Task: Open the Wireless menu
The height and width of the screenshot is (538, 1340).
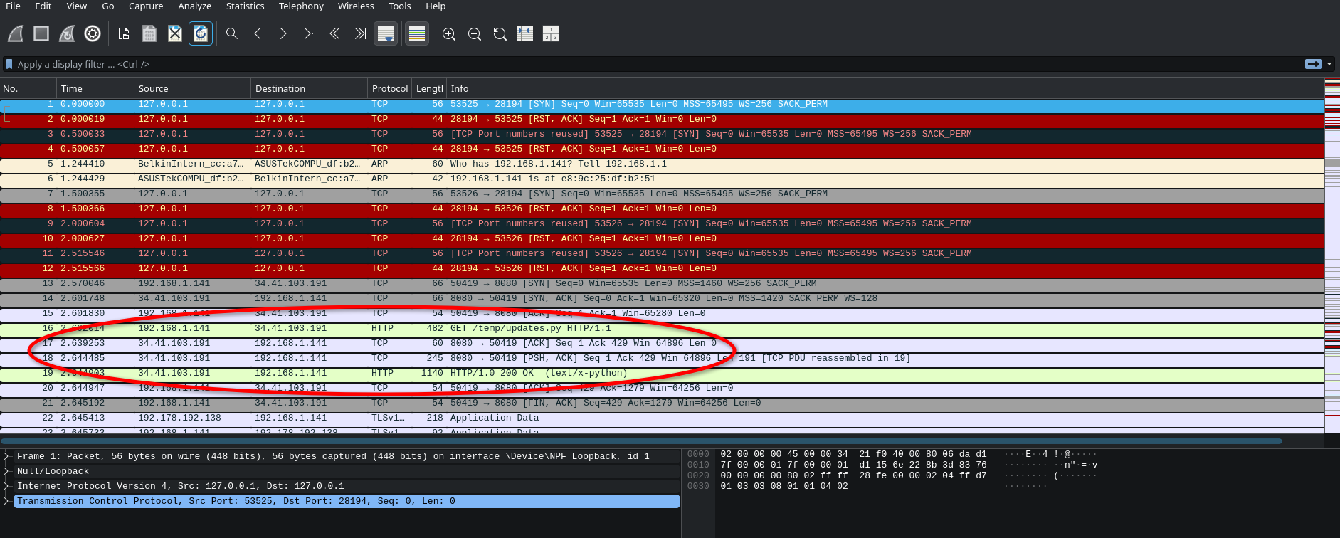Action: [356, 6]
